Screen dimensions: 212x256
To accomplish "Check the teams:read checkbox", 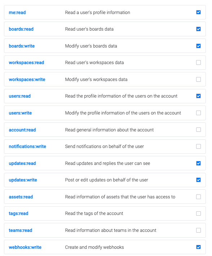I will pos(198,230).
